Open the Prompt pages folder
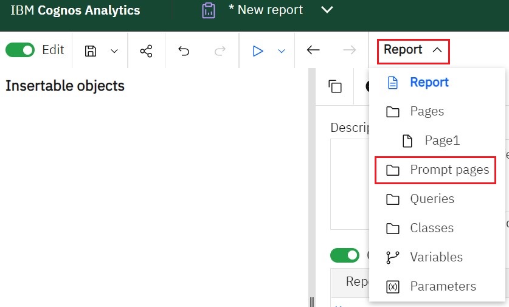 (438, 170)
